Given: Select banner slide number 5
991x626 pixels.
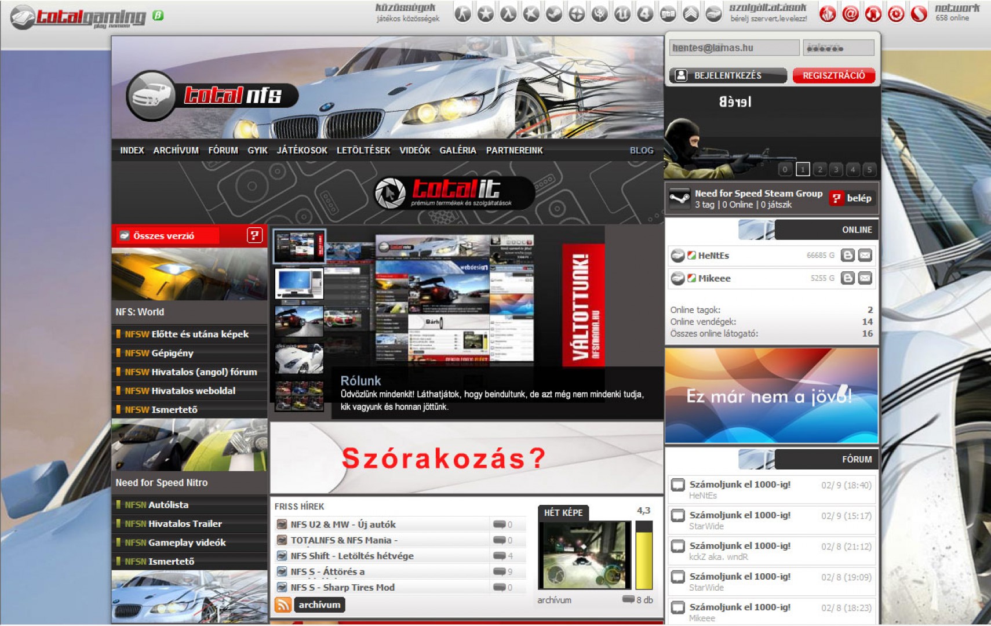Looking at the screenshot, I should (x=869, y=169).
